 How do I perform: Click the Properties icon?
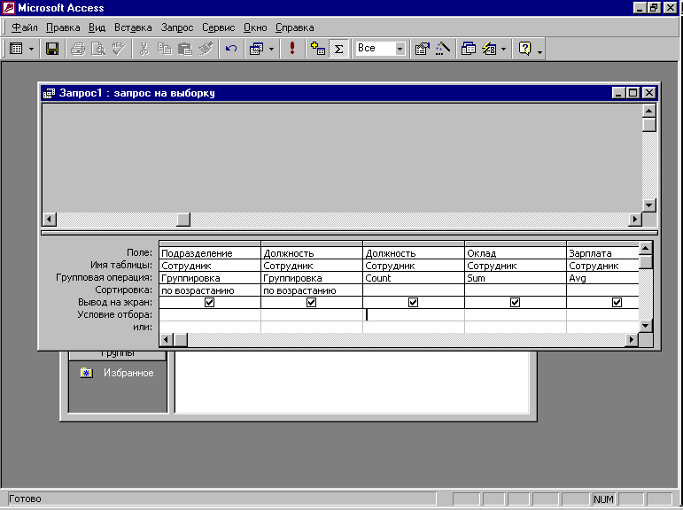tap(422, 49)
